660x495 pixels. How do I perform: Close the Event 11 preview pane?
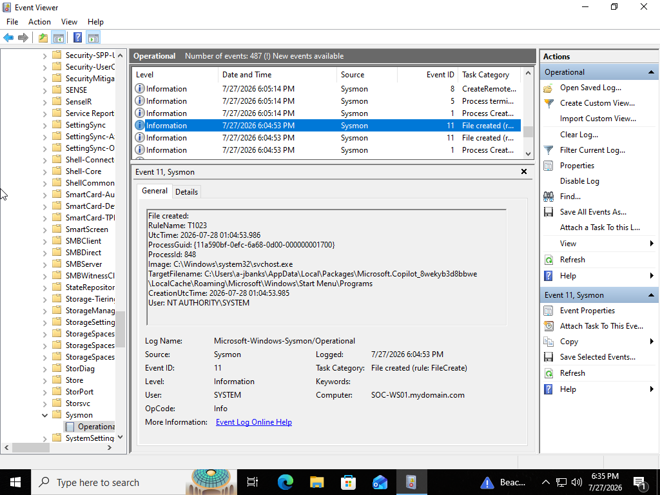524,171
